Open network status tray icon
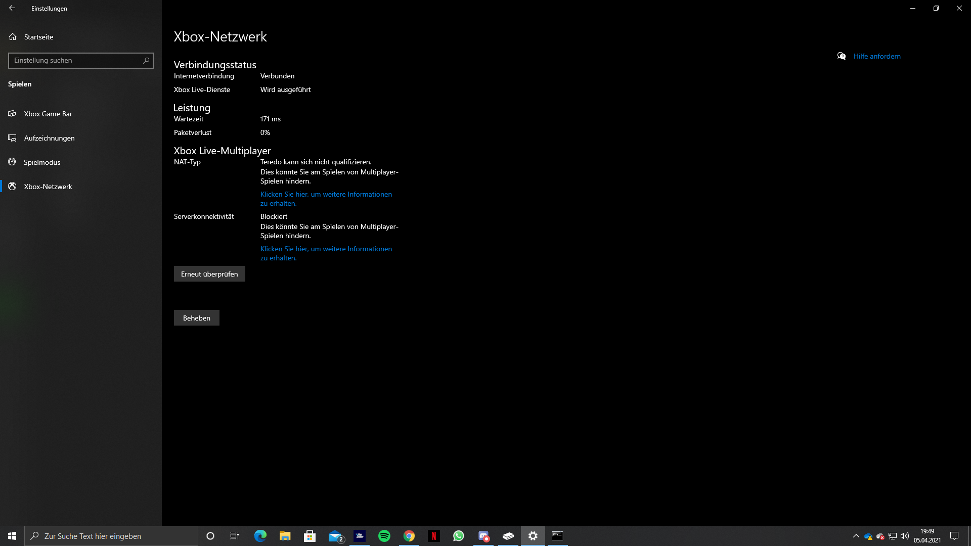Viewport: 971px width, 546px height. click(893, 536)
